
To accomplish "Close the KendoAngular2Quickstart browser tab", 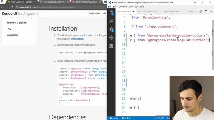I will [x=100, y=2].
